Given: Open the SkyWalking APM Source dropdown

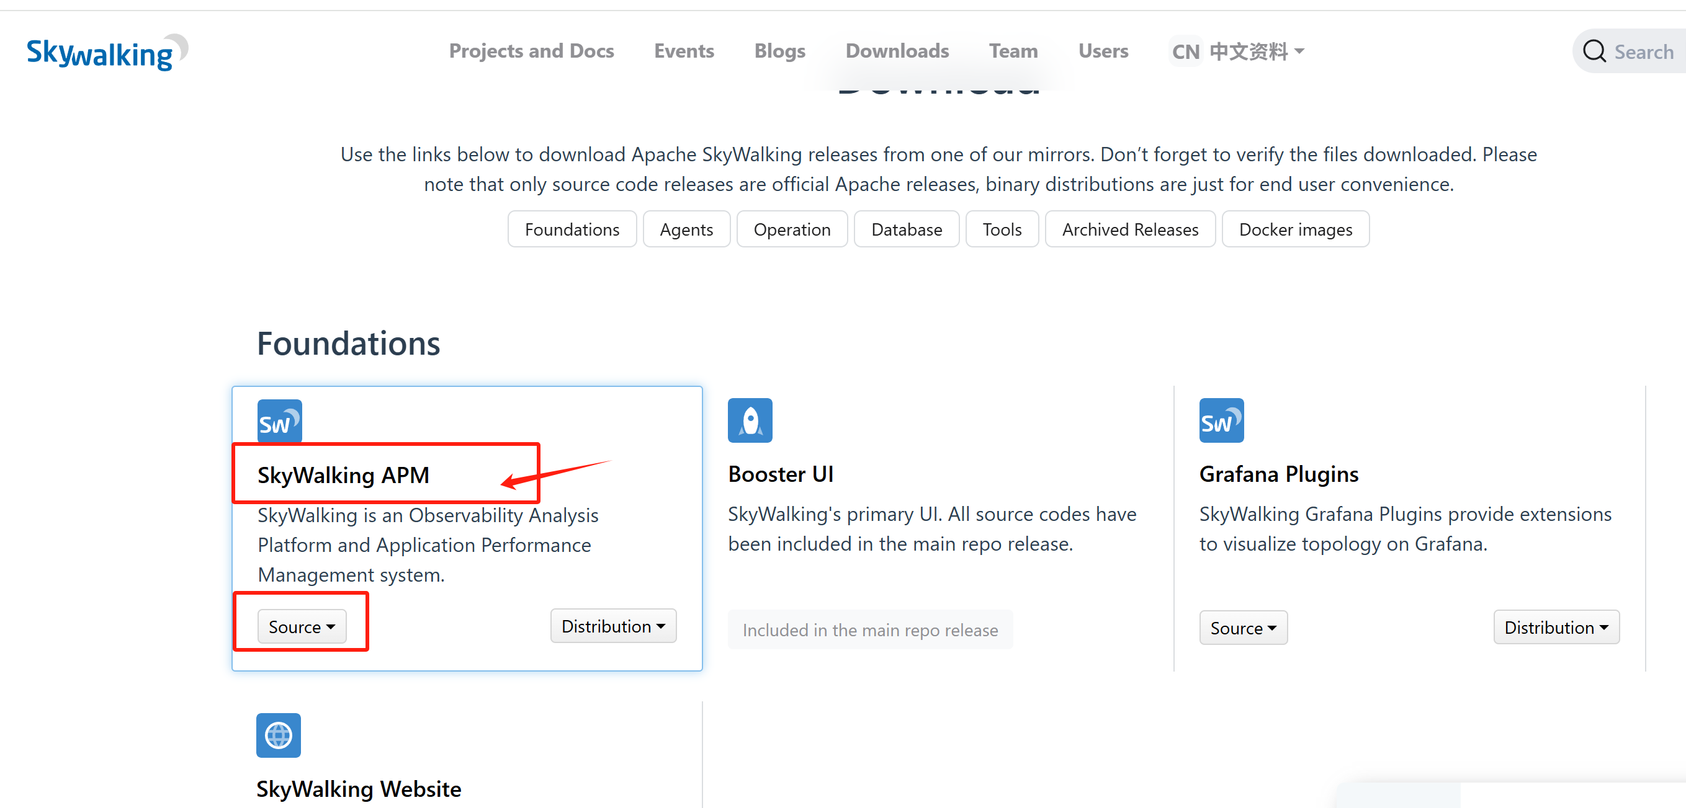Looking at the screenshot, I should 302,627.
